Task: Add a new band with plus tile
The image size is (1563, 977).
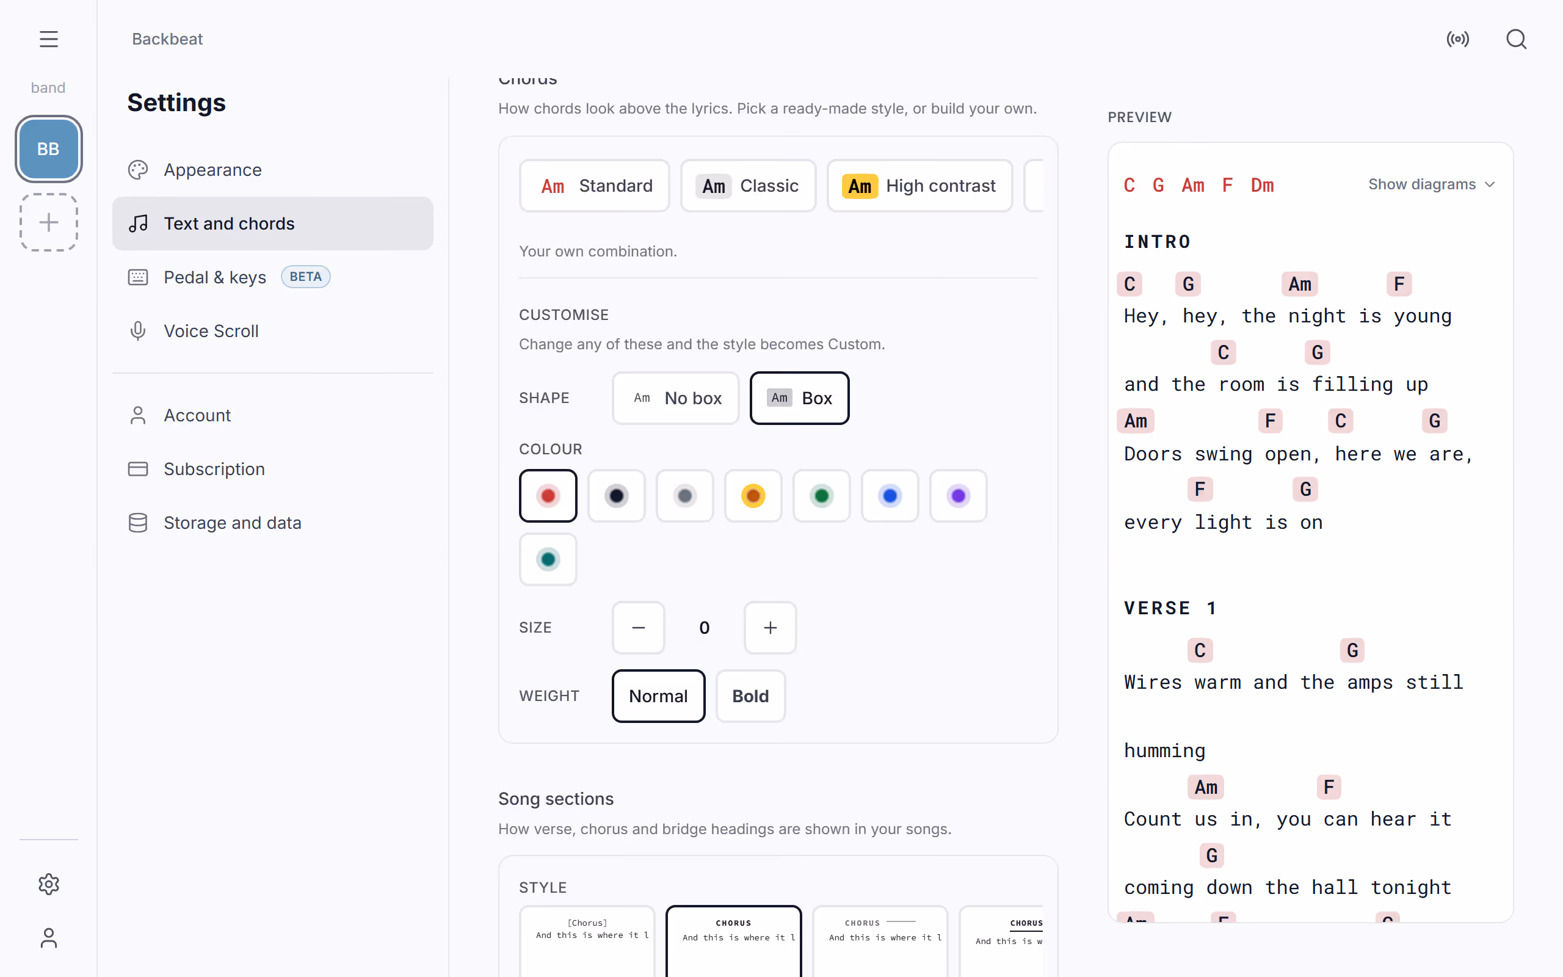Action: tap(48, 222)
